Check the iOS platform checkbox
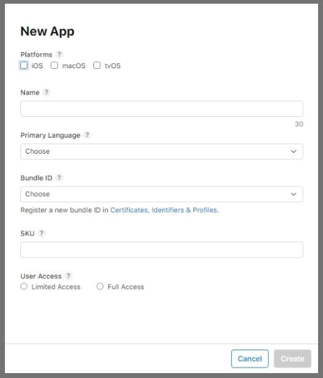The height and width of the screenshot is (378, 323). 24,65
